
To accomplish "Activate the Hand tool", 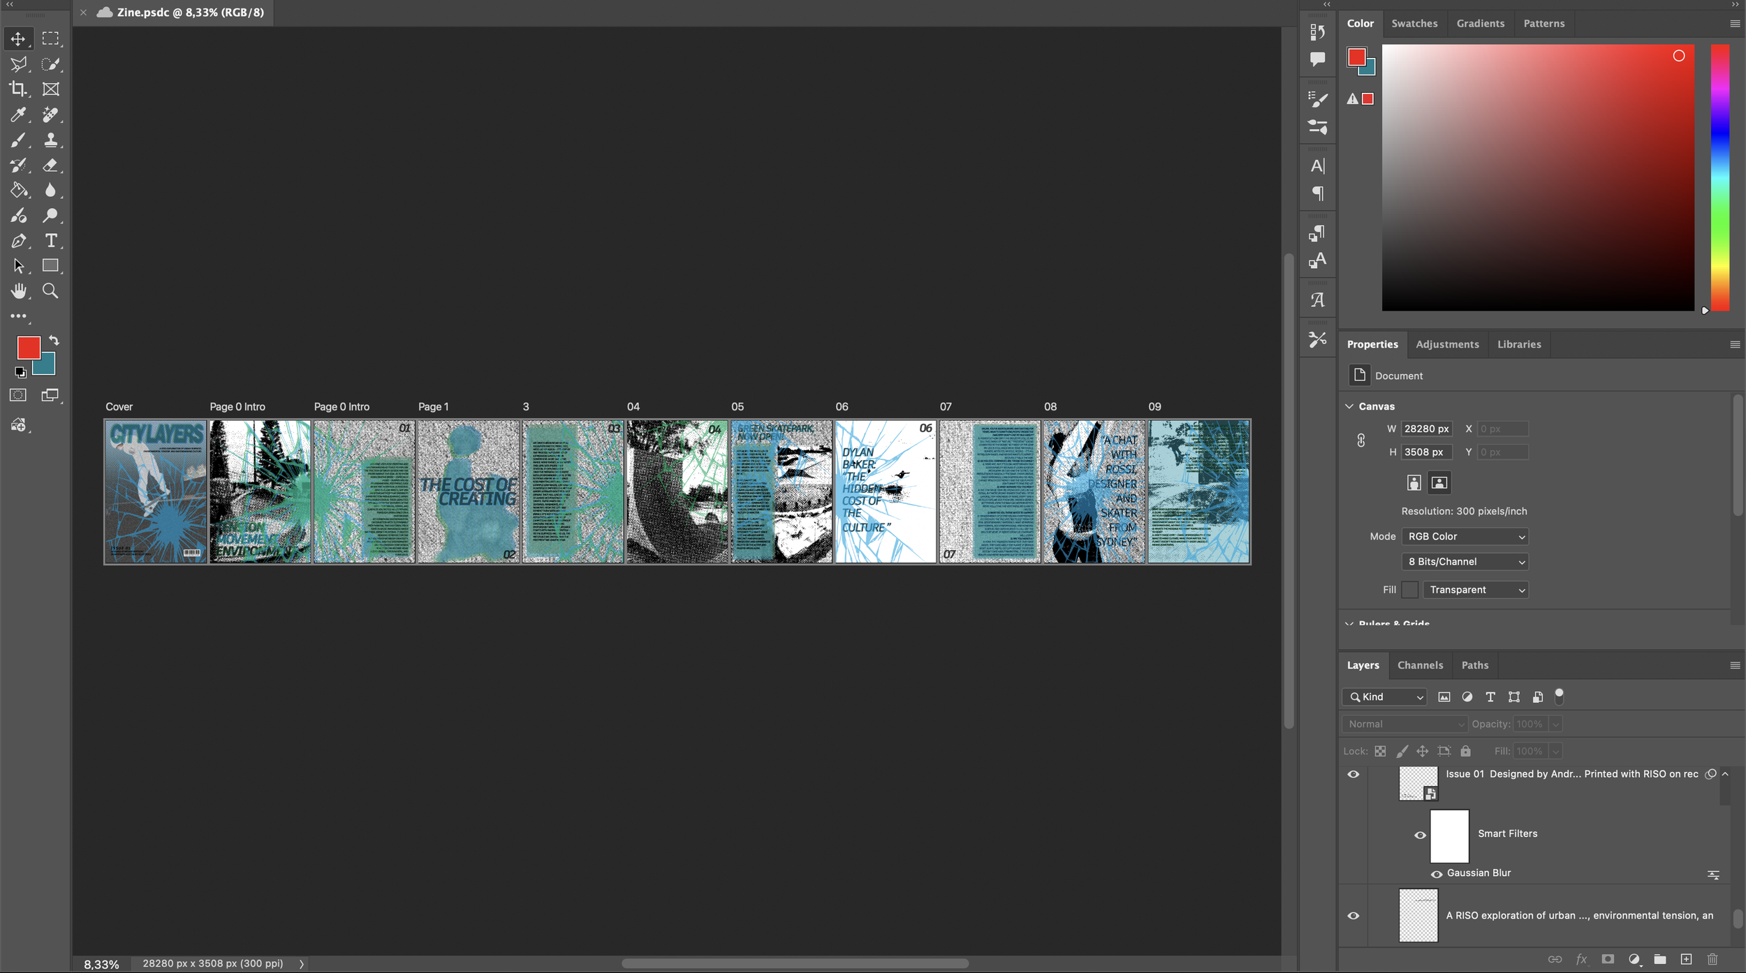I will (18, 291).
